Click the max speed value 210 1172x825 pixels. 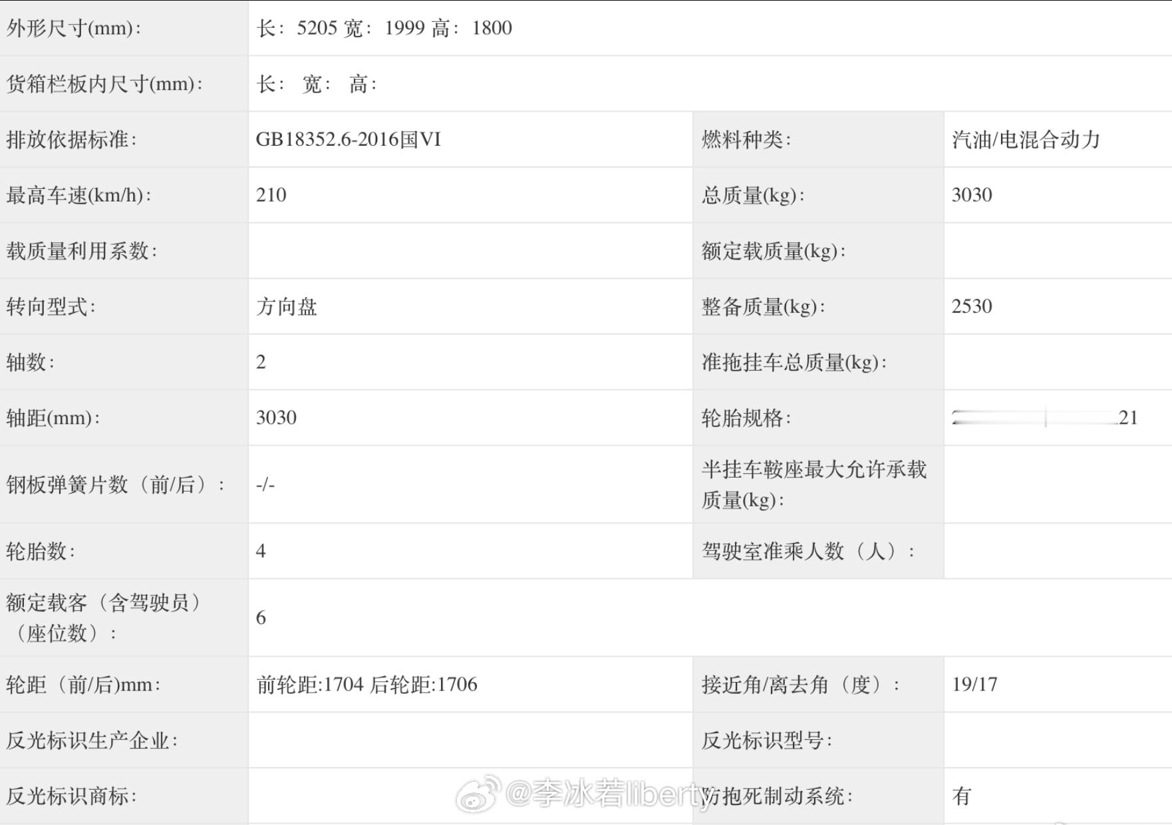(271, 195)
